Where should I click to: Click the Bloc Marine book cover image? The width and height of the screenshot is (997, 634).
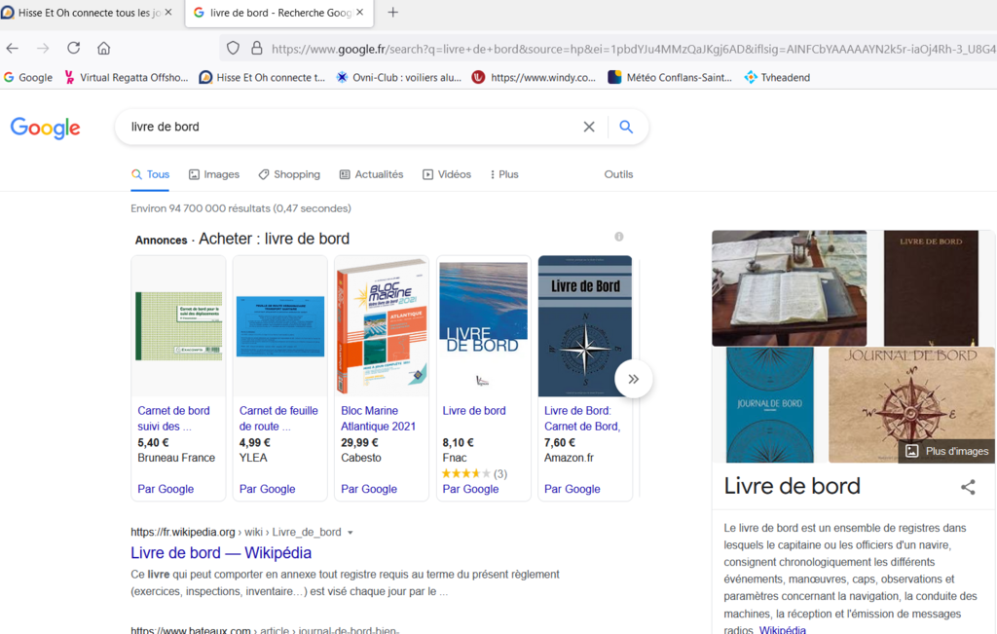[x=382, y=327]
